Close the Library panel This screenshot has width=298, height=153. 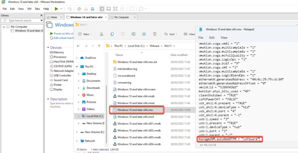pos(42,15)
